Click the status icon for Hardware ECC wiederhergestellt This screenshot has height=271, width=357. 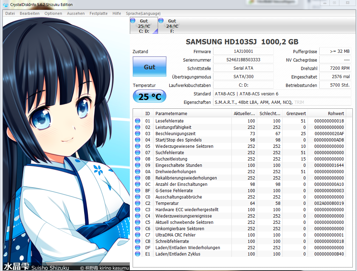click(x=138, y=209)
